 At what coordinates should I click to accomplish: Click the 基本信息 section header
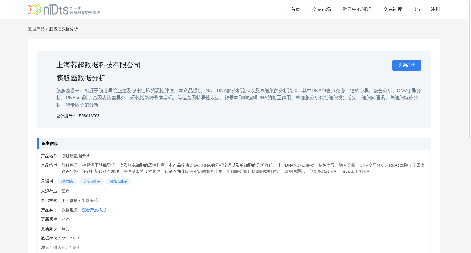click(x=234, y=143)
